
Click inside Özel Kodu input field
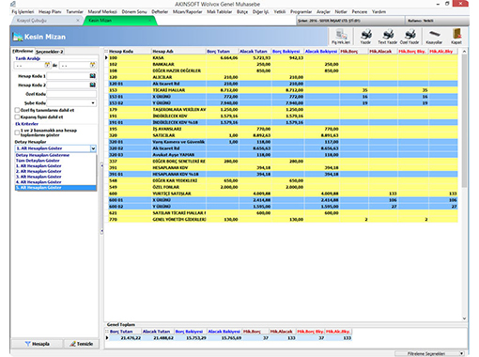pyautogui.click(x=71, y=94)
